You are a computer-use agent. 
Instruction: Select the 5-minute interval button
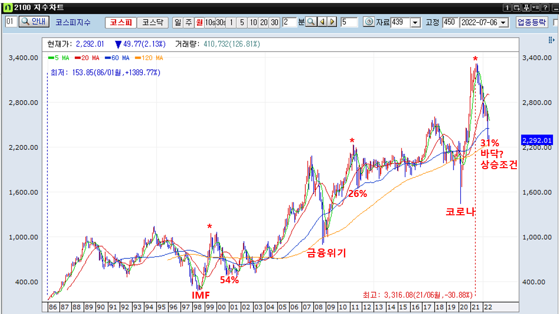242,22
